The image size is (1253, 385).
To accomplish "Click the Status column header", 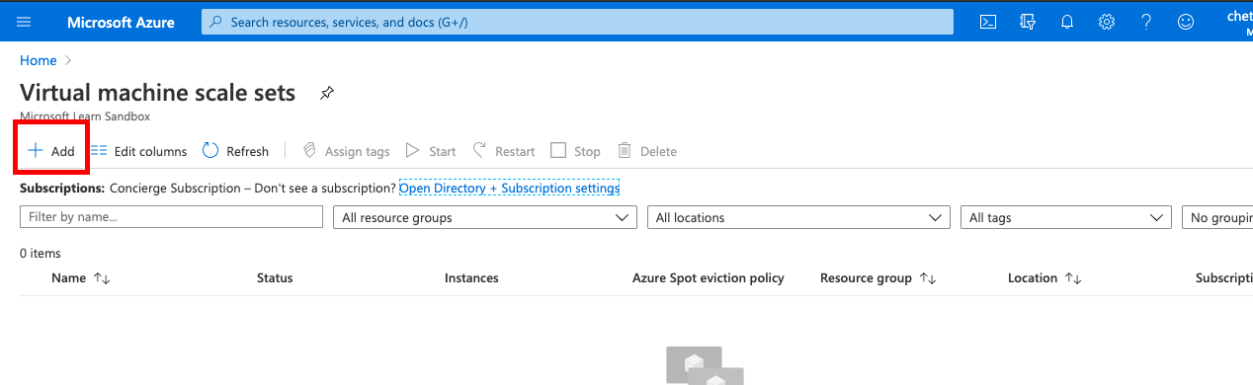I will coord(275,278).
